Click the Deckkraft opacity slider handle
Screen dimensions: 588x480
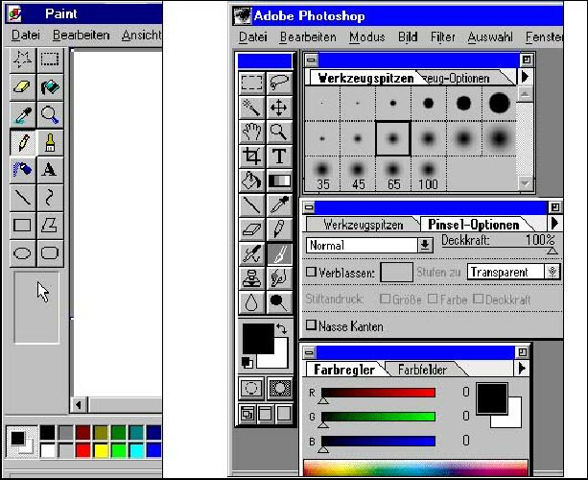point(552,252)
